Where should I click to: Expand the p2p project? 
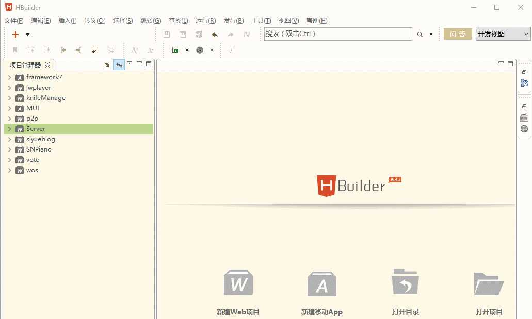click(x=9, y=119)
